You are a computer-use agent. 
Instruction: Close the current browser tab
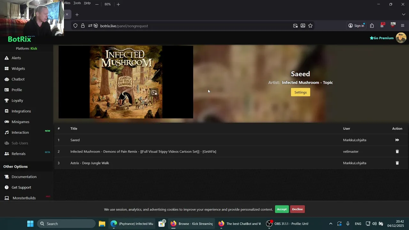(67, 14)
